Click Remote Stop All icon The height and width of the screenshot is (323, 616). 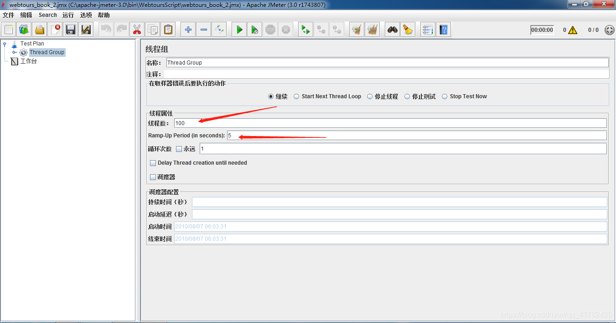point(321,30)
